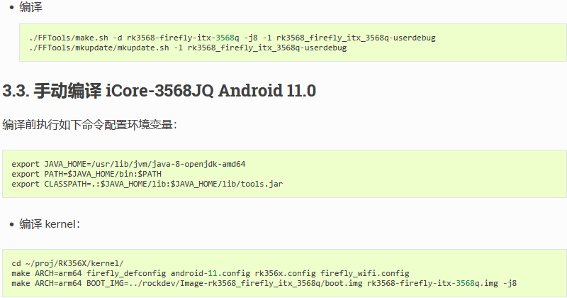Click the 'make ARCH=arm64 BOOT_IMG=../rockdev' line
This screenshot has height=298, width=567.
pyautogui.click(x=264, y=283)
